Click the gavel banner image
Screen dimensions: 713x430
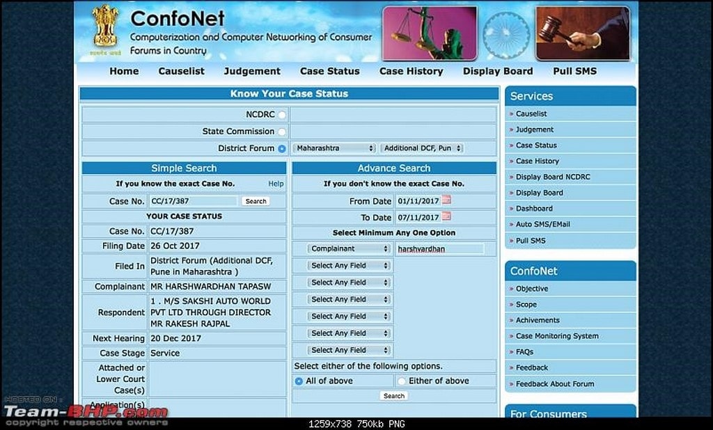(x=582, y=33)
